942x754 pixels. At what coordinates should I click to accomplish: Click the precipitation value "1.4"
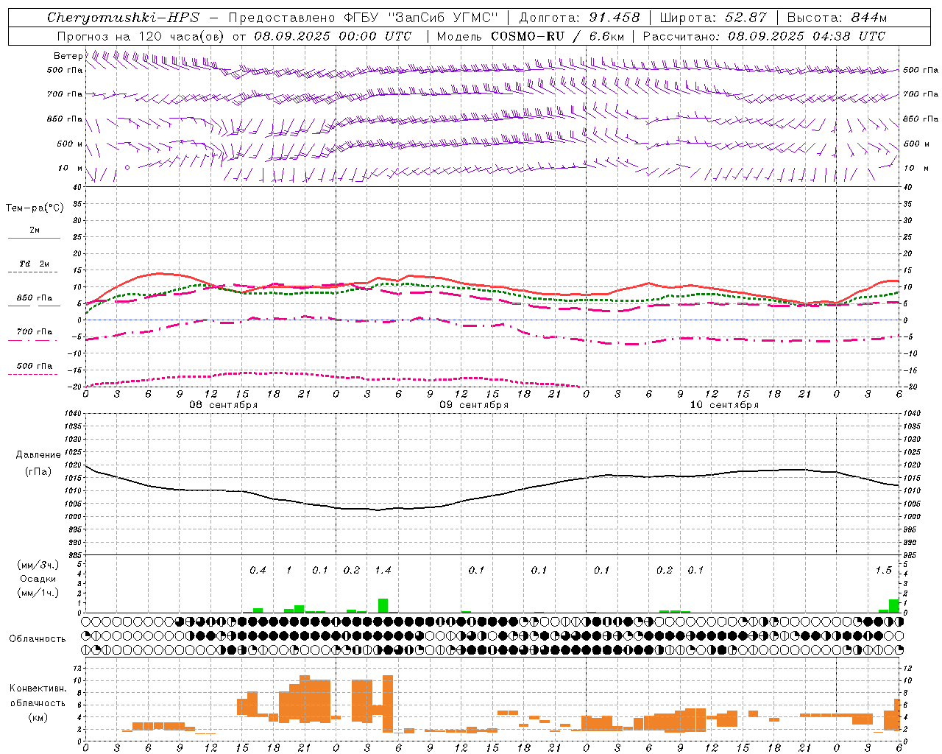pos(383,570)
